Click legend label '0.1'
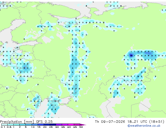This screenshot has height=128, width=166. coord(3,127)
